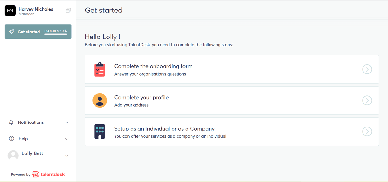Click the Notifications bell icon
Viewport: 388px width, 182px height.
[x=11, y=122]
